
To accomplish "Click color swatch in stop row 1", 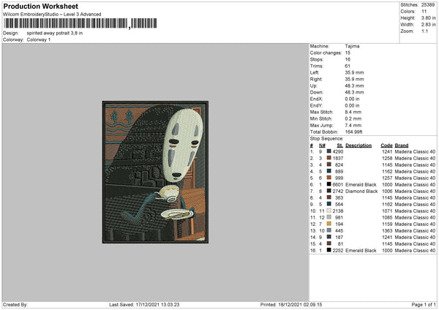I will pos(329,151).
